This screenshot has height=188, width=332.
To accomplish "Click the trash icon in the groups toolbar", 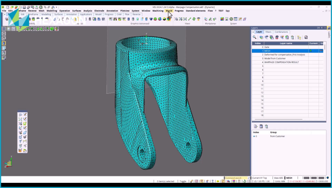I will tap(266, 126).
